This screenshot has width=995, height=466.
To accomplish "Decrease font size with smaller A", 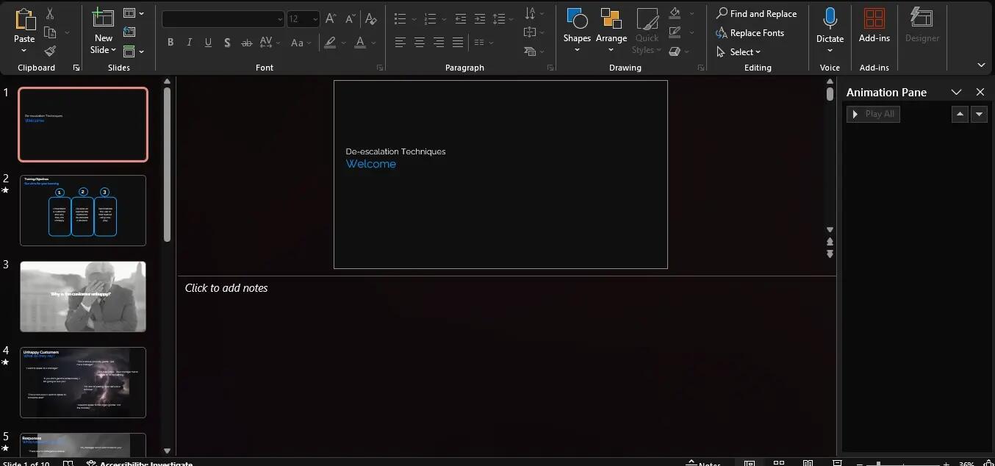I will pyautogui.click(x=350, y=19).
